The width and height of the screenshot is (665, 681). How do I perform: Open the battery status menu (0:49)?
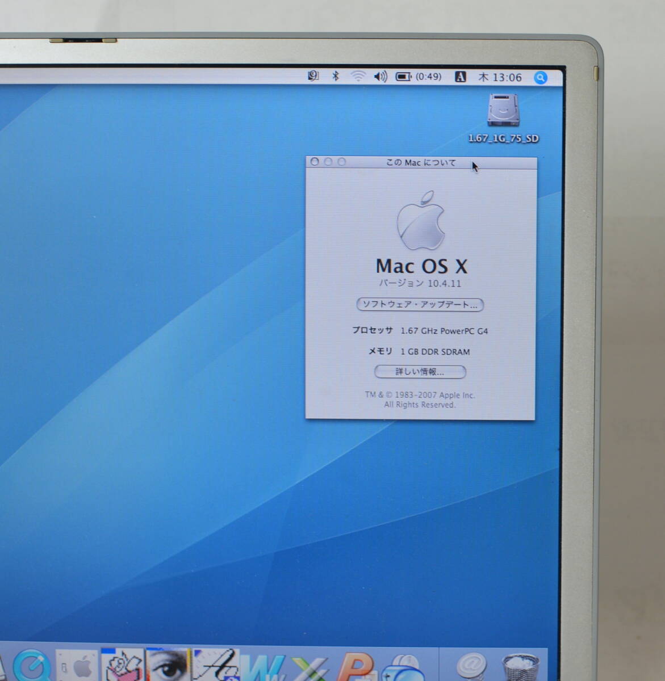[419, 77]
